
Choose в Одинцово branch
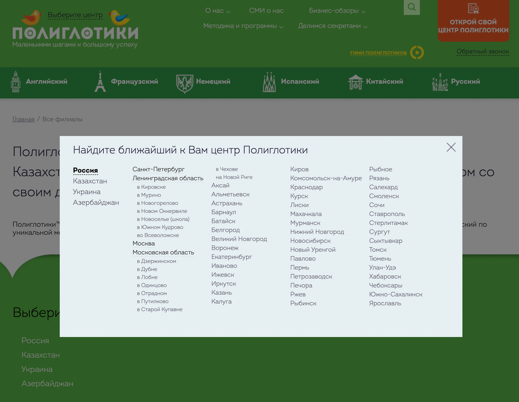tap(152, 285)
